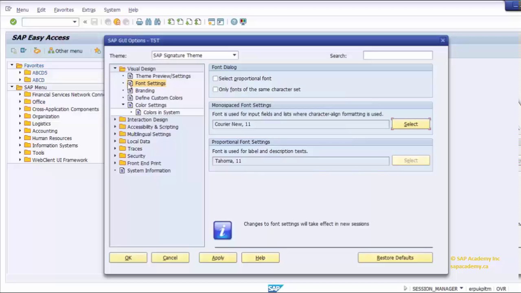The image size is (521, 293).
Task: Enable Select proportional font checkbox
Action: point(215,79)
